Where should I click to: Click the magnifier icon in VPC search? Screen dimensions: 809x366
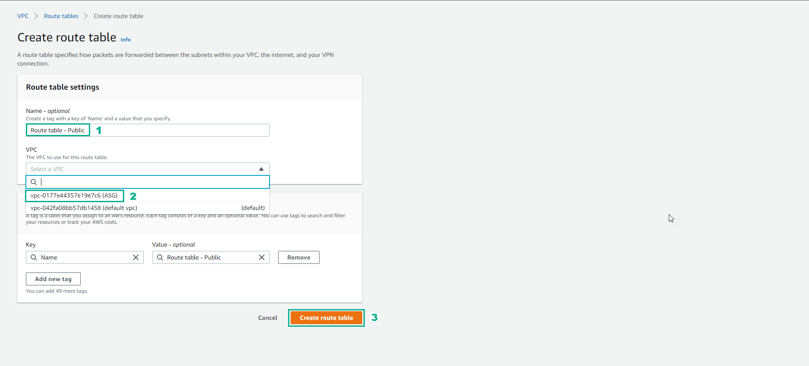[34, 182]
